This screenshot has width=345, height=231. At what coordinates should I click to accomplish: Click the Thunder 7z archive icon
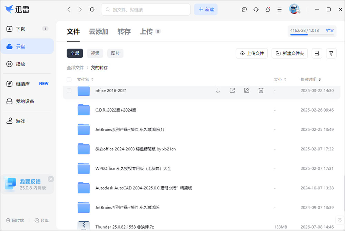click(x=83, y=225)
